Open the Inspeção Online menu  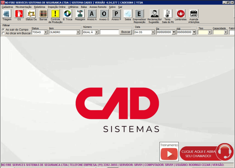click(57, 7)
